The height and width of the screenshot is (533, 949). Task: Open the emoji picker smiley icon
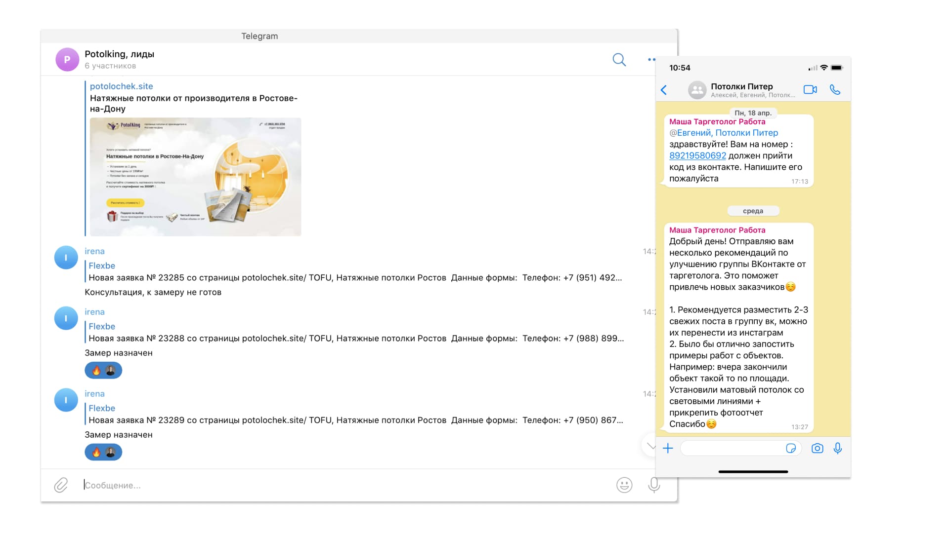(x=624, y=485)
